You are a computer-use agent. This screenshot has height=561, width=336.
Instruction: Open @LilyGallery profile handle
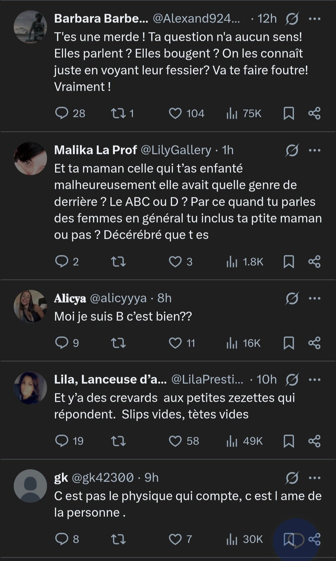pos(176,150)
